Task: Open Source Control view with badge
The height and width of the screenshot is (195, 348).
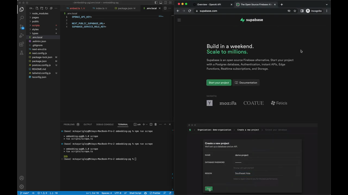Action: [21, 27]
